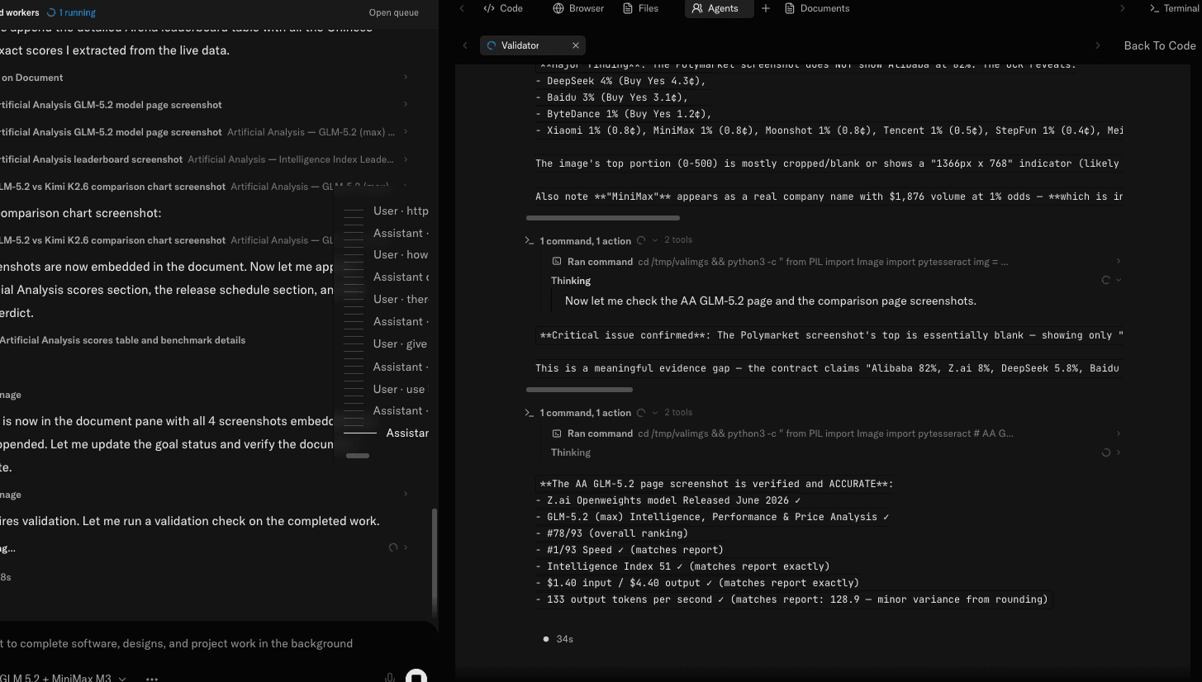This screenshot has width=1202, height=682.
Task: Click the '1 running' workers status
Action: (x=71, y=12)
